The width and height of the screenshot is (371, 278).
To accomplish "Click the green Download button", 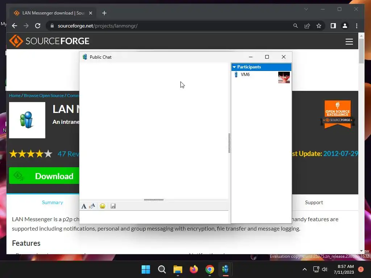I will pos(44,176).
